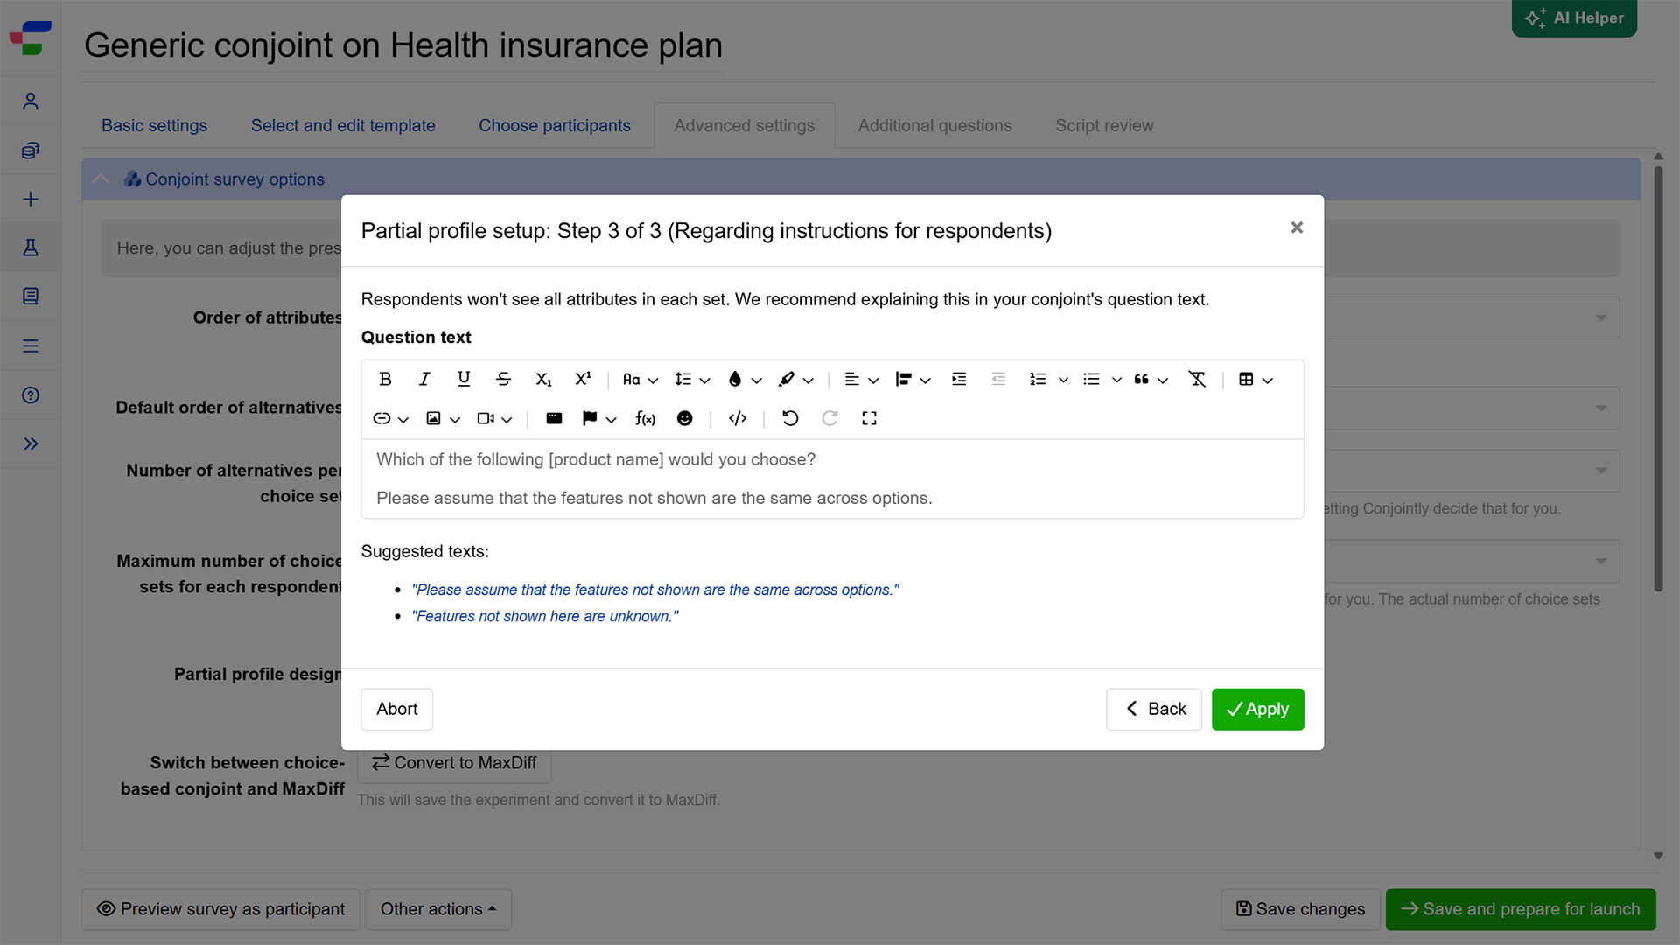1680x945 pixels.
Task: Open the Advanced settings tab
Action: 745,125
